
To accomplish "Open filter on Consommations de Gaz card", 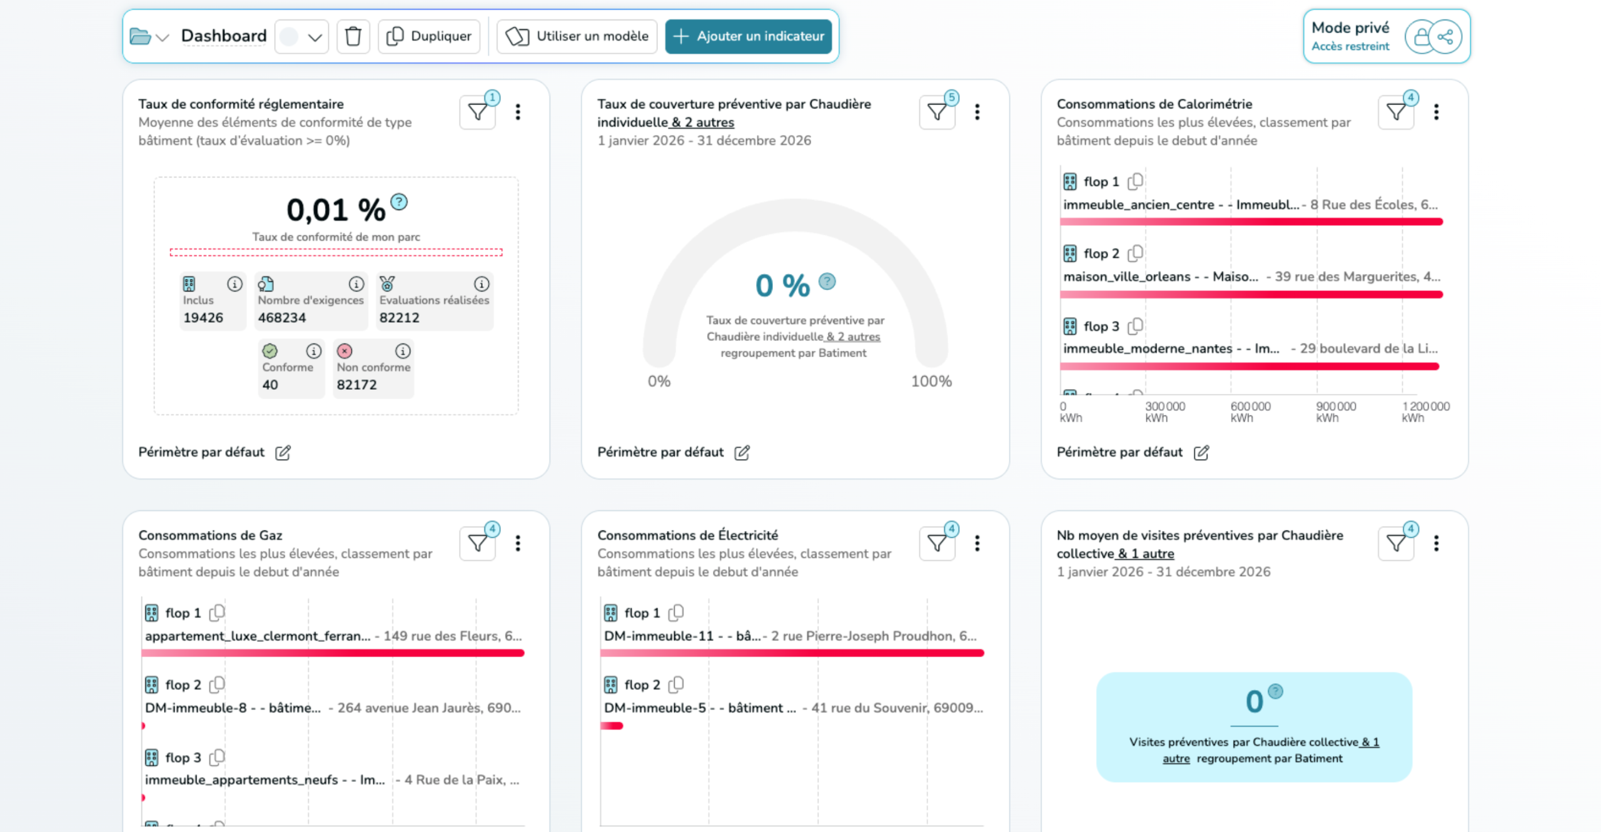I will (478, 543).
